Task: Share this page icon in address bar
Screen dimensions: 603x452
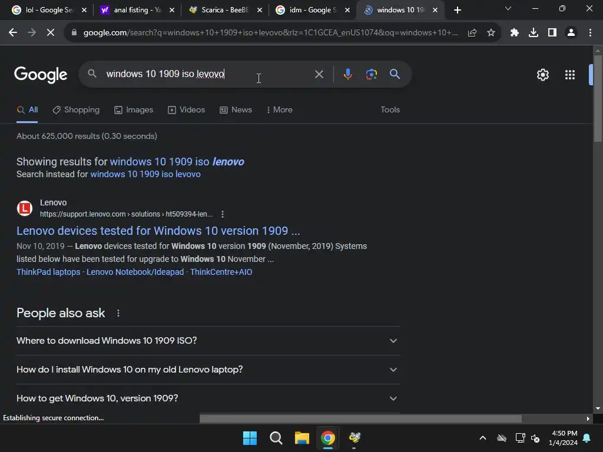Action: point(472,33)
